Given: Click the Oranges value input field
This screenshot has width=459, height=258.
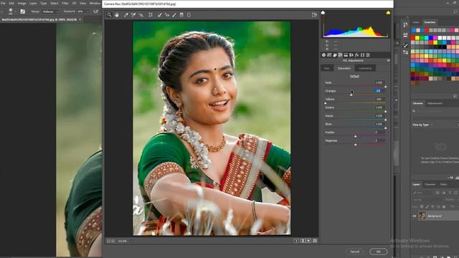Looking at the screenshot, I should pyautogui.click(x=379, y=91).
